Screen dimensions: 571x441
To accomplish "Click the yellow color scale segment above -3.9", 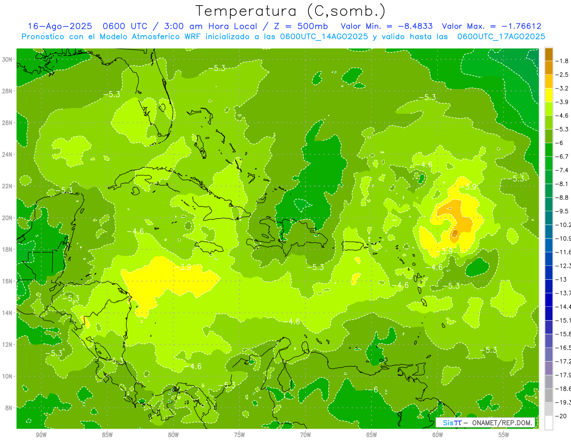I will tap(549, 95).
